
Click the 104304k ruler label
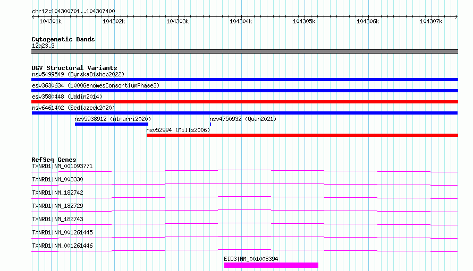point(241,21)
